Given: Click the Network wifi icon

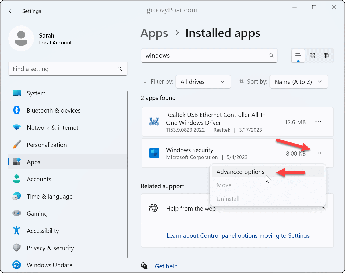Looking at the screenshot, I should point(17,127).
